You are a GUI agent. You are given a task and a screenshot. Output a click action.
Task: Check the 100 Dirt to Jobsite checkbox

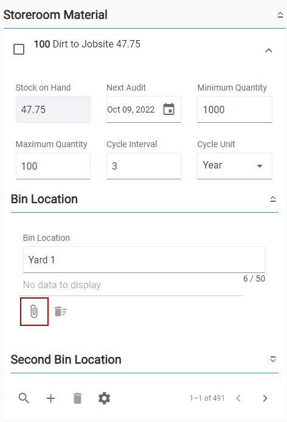click(x=19, y=49)
